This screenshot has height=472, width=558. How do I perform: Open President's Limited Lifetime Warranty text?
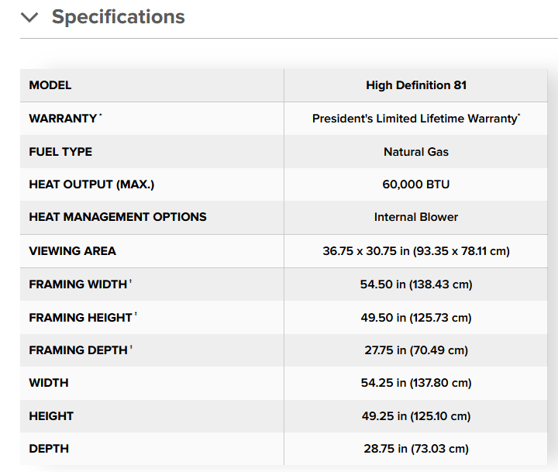[x=416, y=119]
